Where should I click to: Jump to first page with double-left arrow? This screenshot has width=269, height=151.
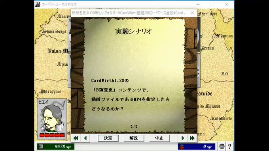click(x=76, y=138)
